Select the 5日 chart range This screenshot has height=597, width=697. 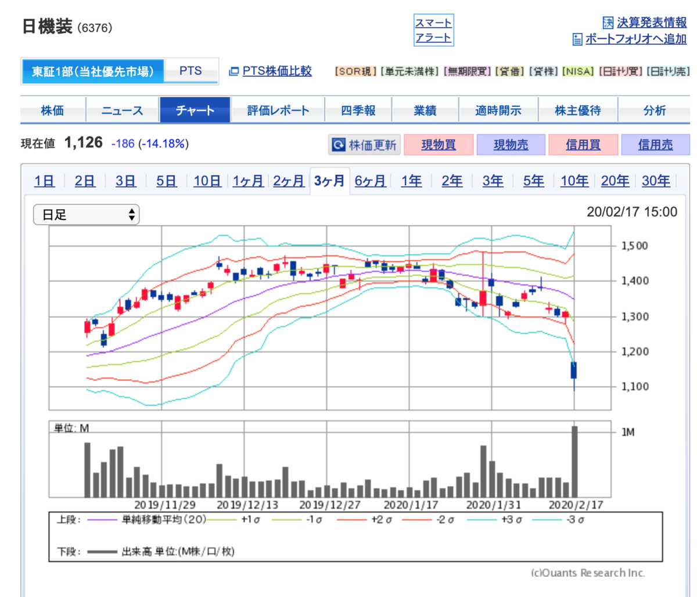166,181
